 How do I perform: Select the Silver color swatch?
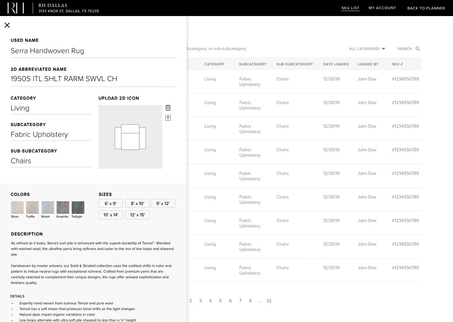pos(17,208)
